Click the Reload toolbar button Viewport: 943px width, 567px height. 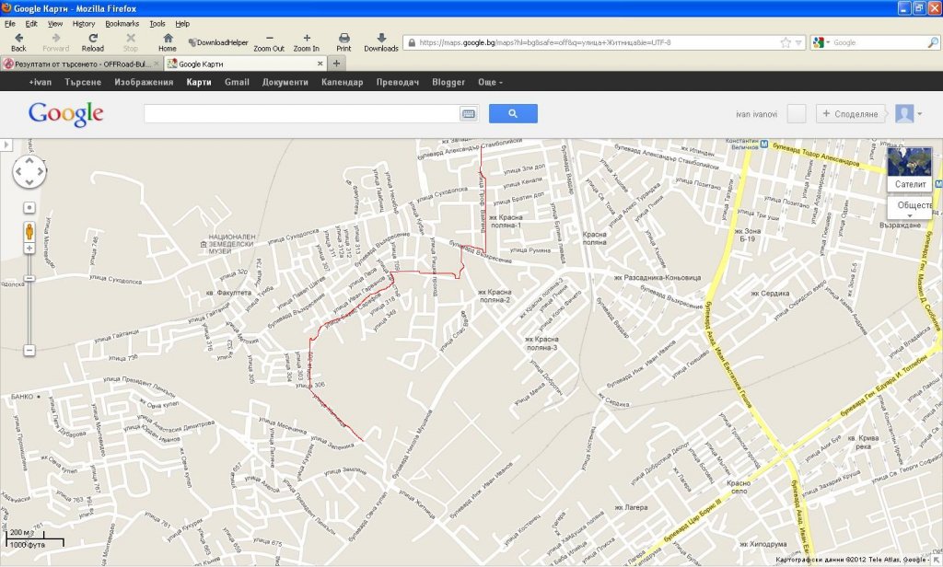click(x=92, y=42)
